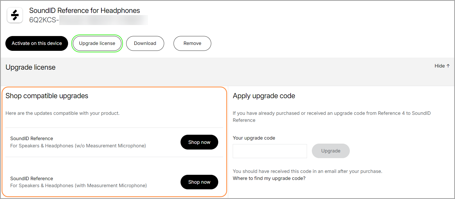Open 'Where to find my upgrade code?' link
The width and height of the screenshot is (455, 199).
click(269, 178)
